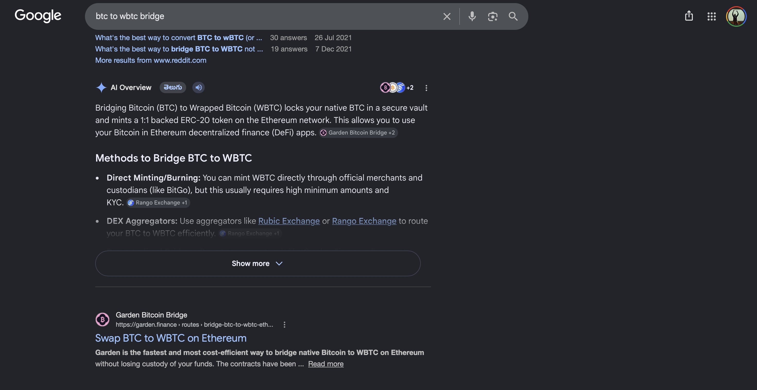Click the 'Direct Minting/Burning:' bold text
The height and width of the screenshot is (390, 757).
pyautogui.click(x=153, y=178)
